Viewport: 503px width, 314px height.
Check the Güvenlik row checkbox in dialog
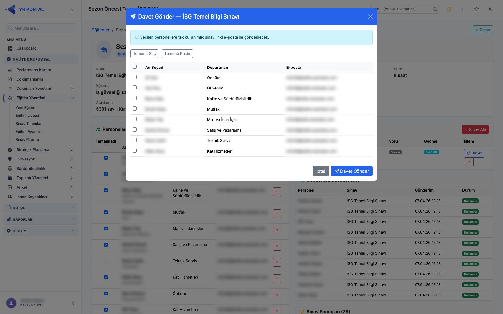[x=135, y=88]
